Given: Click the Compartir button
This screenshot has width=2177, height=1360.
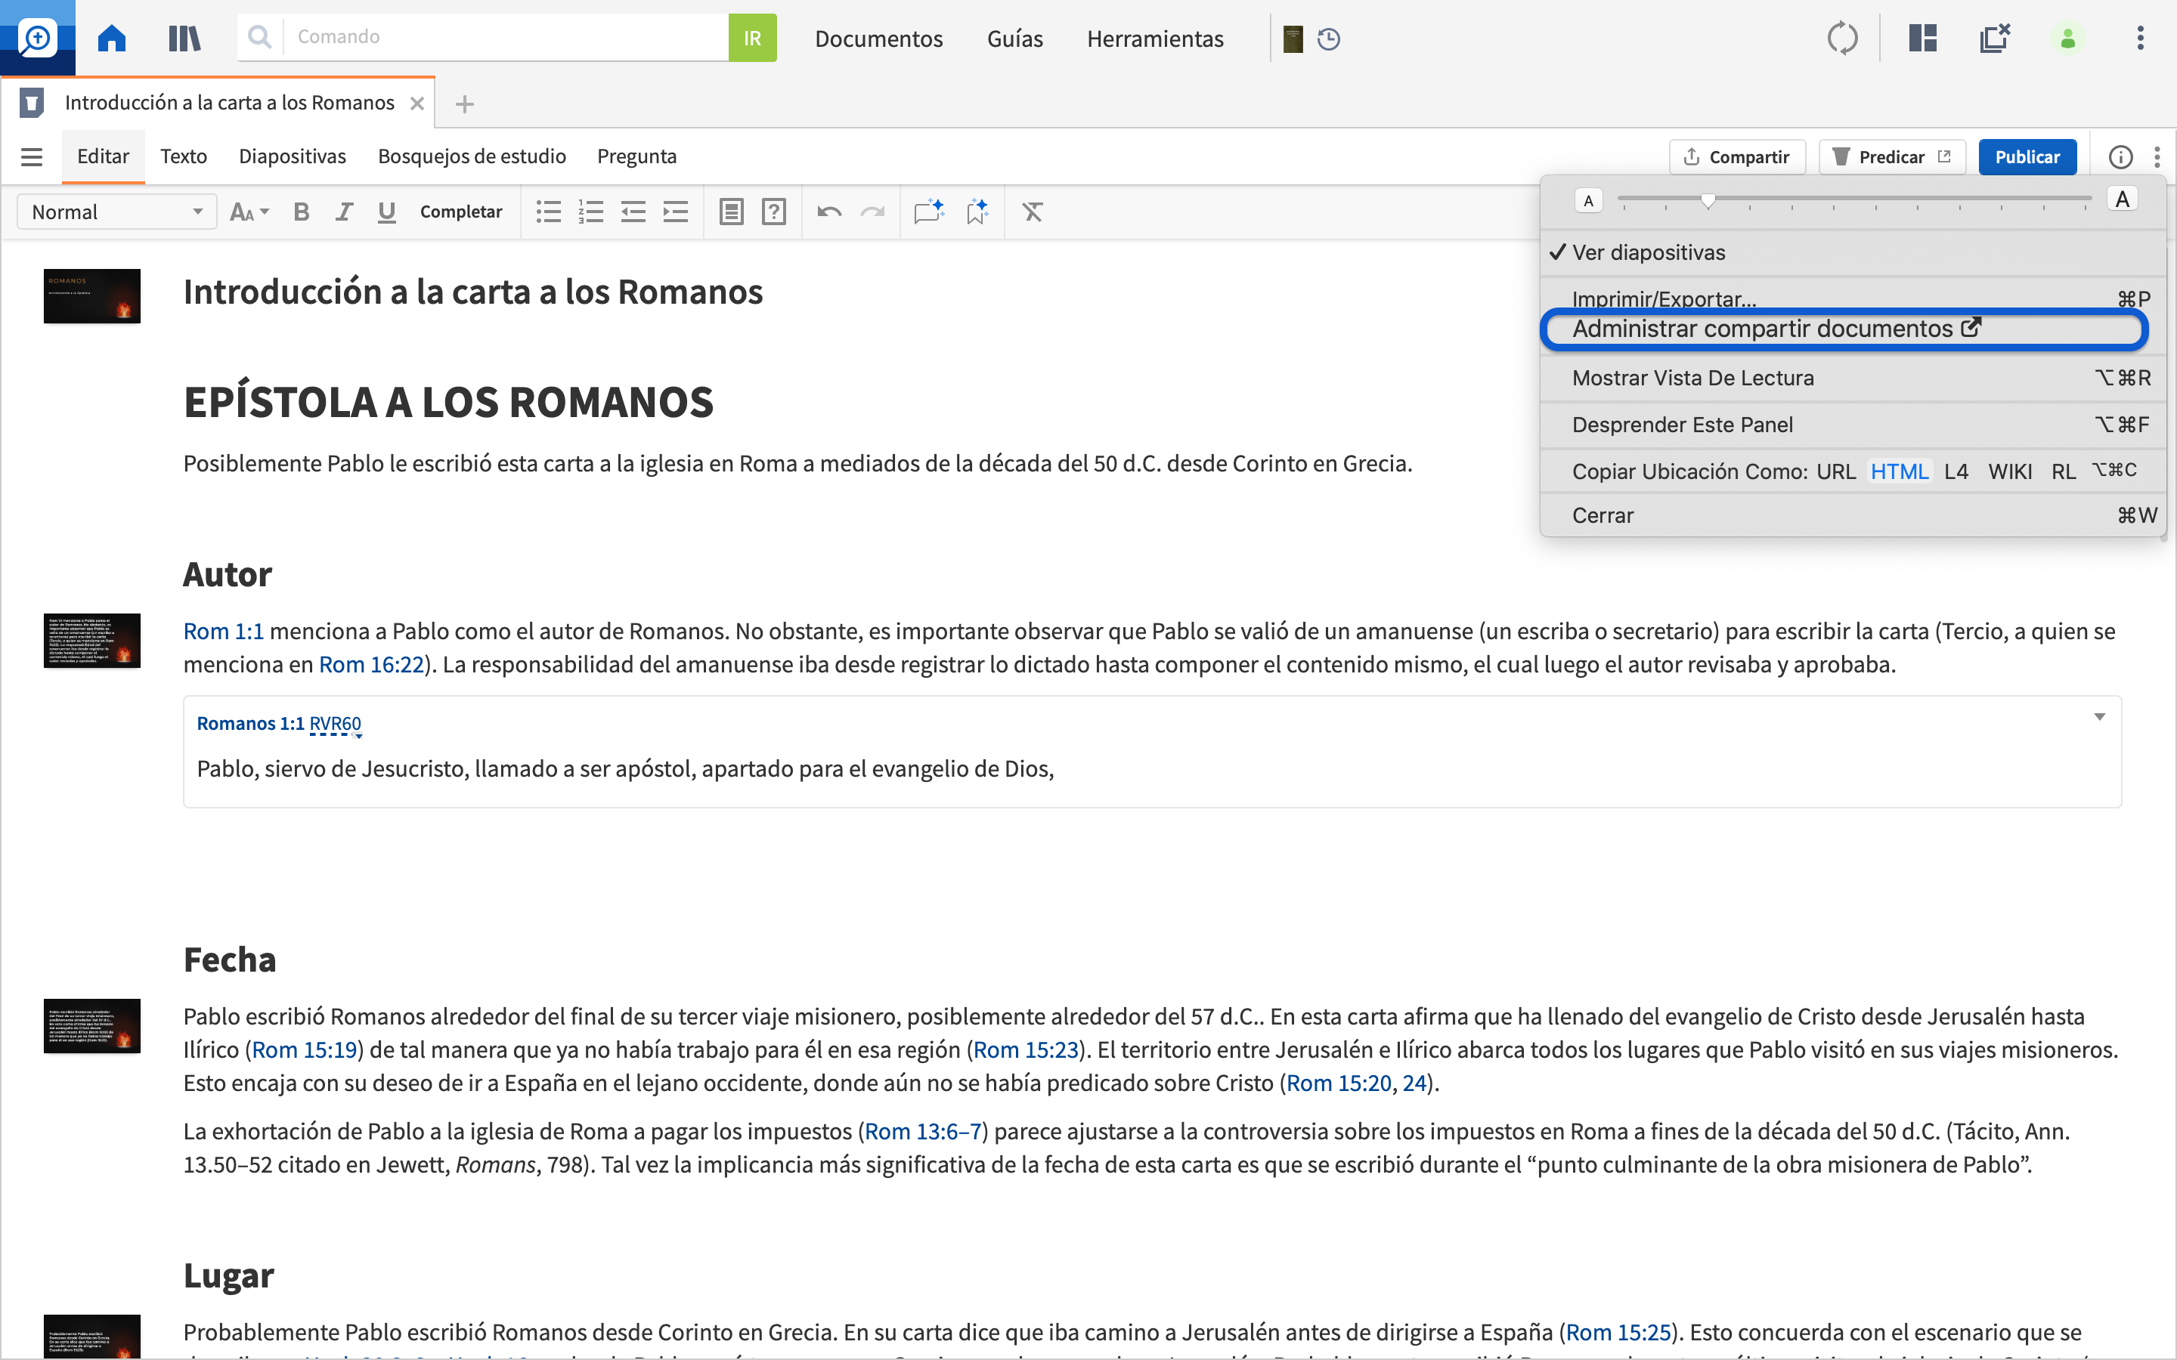Looking at the screenshot, I should tap(1737, 156).
